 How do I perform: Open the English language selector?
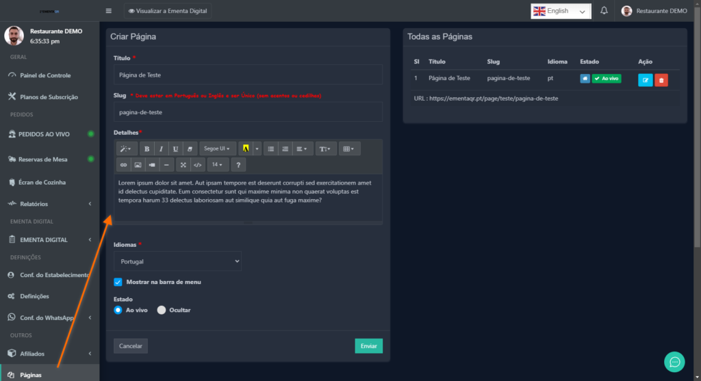coord(561,11)
